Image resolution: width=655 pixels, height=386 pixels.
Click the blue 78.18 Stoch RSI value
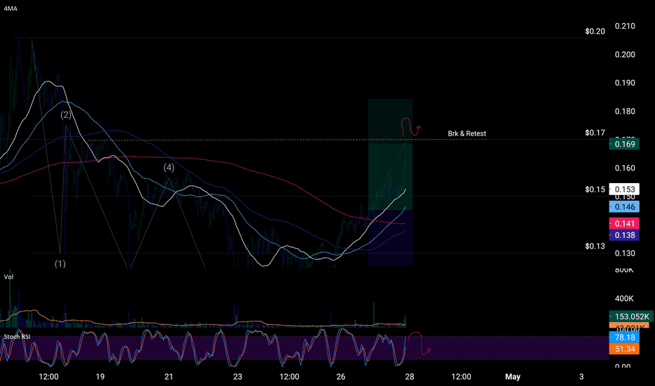pos(624,337)
